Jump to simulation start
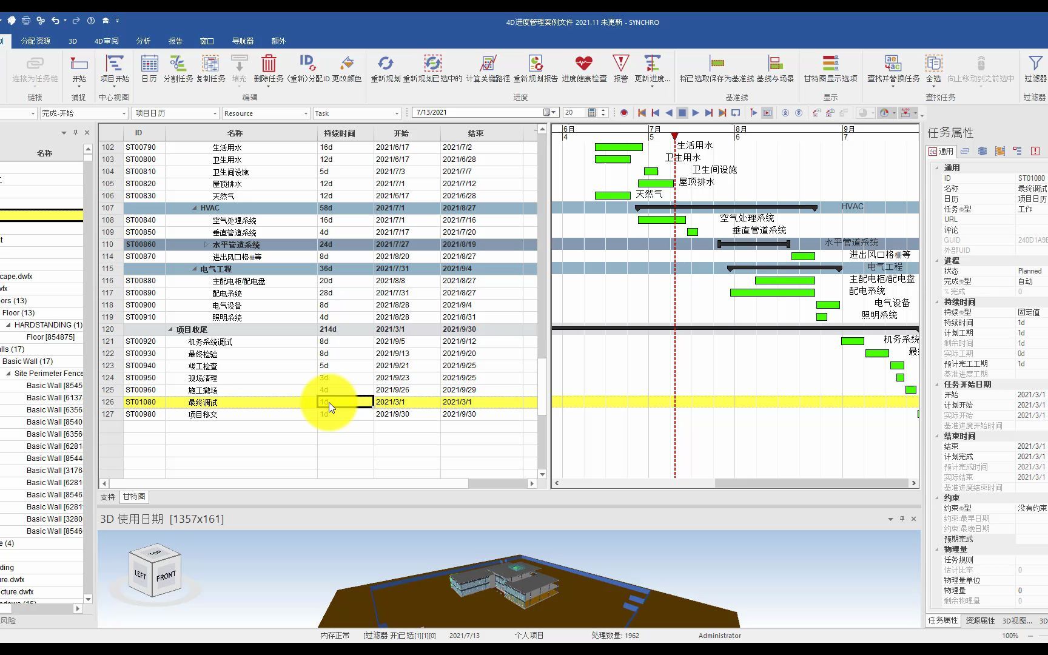The image size is (1048, 655). (642, 113)
